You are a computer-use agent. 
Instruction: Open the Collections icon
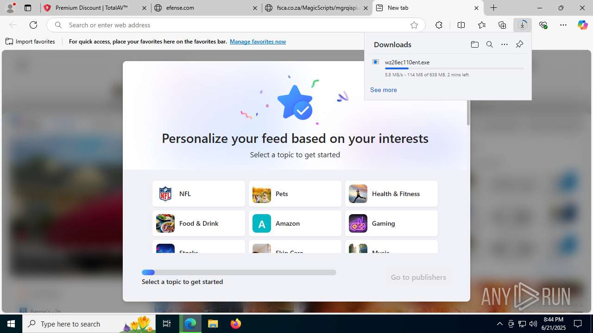(502, 25)
